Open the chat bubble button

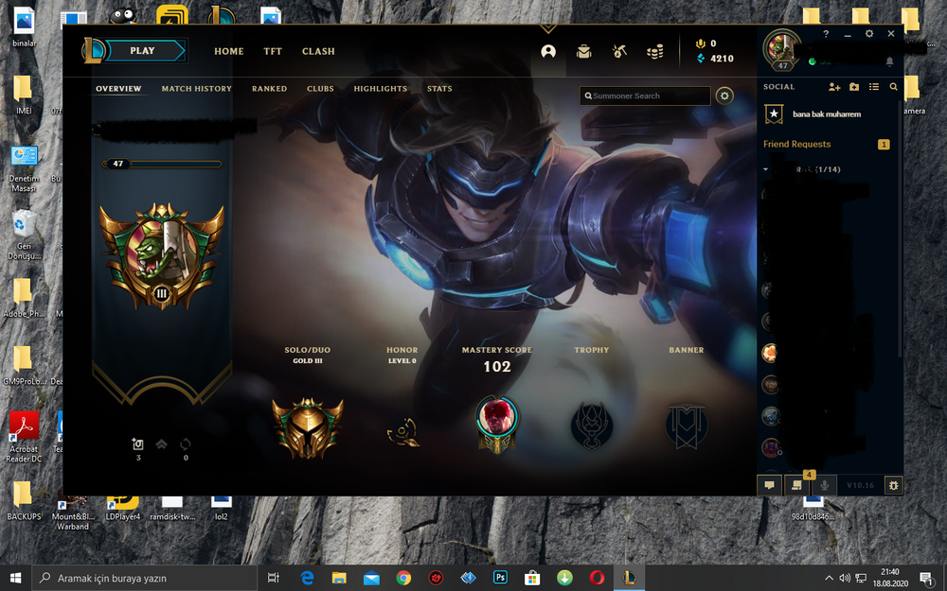coord(769,485)
